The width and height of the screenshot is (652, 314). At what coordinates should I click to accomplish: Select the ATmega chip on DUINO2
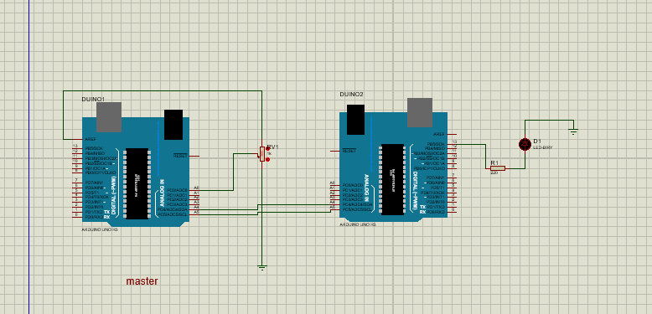coord(392,179)
